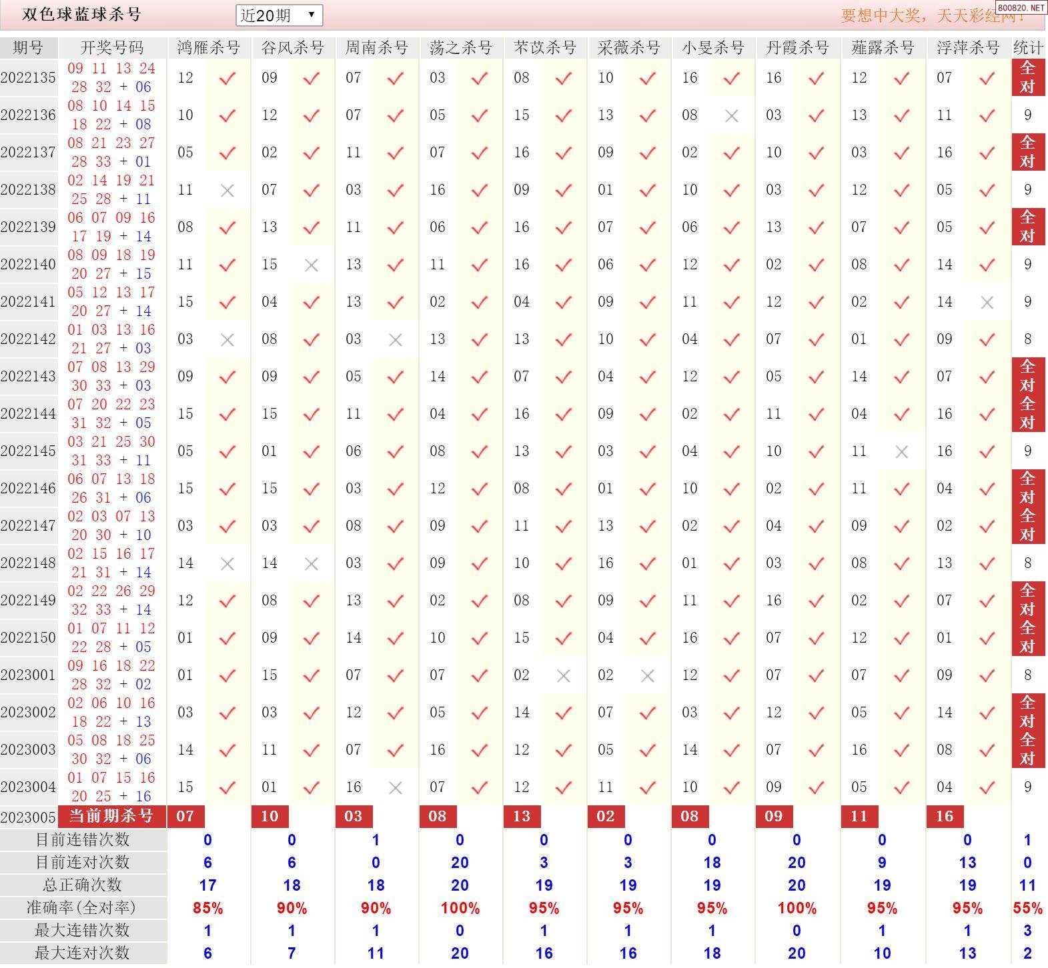1048x968 pixels.
Task: Click the 统计 column header
Action: [1028, 48]
